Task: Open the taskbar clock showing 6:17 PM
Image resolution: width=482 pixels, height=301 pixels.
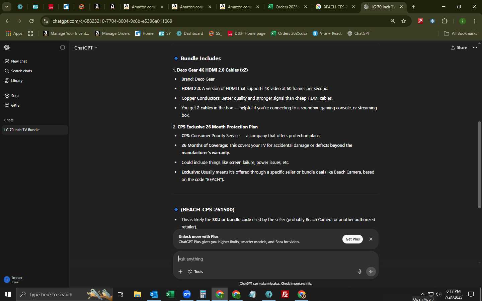Action: click(x=454, y=294)
